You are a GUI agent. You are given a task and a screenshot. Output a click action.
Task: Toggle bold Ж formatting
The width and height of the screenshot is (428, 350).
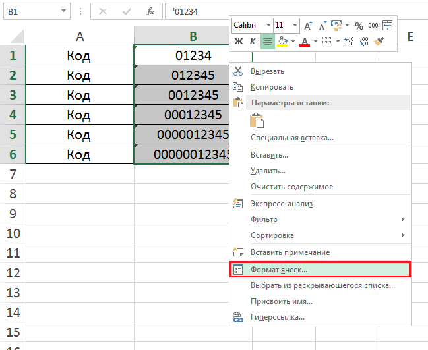coord(239,42)
